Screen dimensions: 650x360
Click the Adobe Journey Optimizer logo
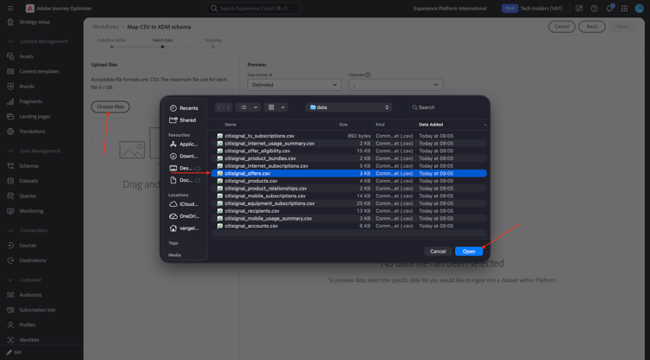[x=29, y=9]
